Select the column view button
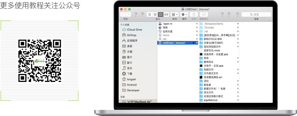The height and width of the screenshot is (116, 297). 161,15
